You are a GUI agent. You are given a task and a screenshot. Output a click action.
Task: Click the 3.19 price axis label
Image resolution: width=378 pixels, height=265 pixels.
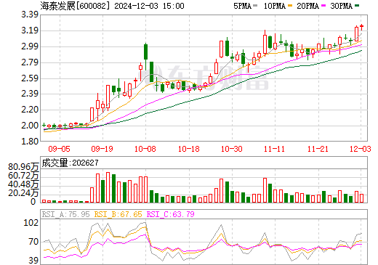point(30,30)
